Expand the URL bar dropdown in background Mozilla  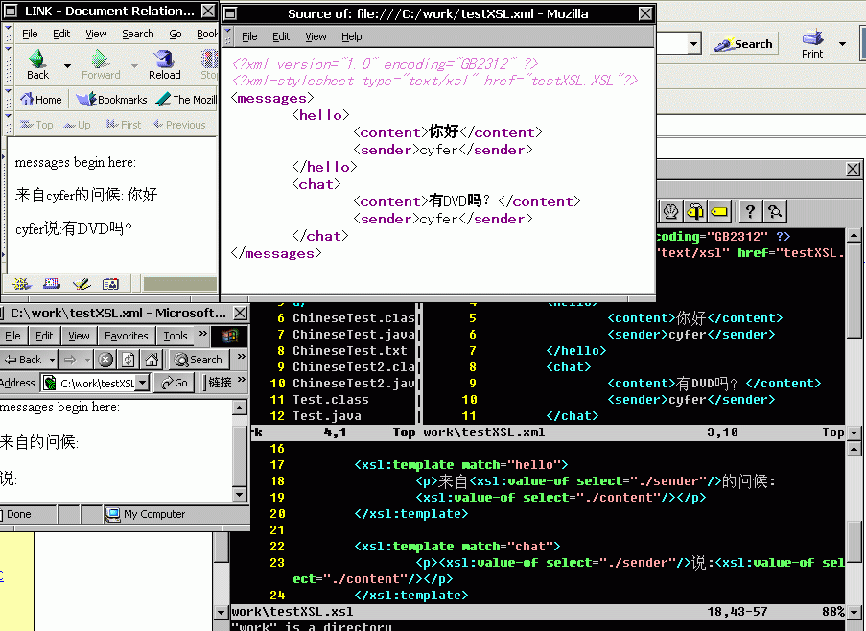click(x=693, y=43)
